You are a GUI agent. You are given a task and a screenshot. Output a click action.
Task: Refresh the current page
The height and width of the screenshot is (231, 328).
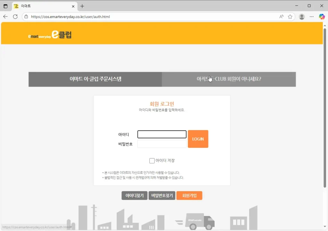click(x=15, y=17)
